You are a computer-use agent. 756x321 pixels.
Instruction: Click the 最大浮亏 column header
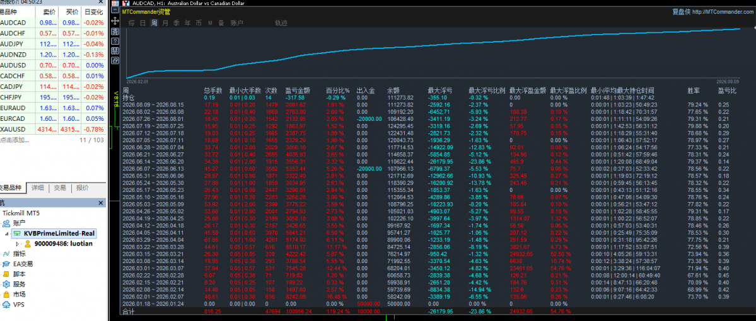click(x=440, y=90)
